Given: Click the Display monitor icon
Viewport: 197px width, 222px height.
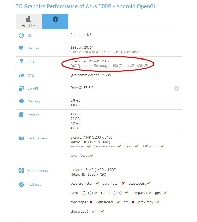Looking at the screenshot, I should tap(21, 48).
